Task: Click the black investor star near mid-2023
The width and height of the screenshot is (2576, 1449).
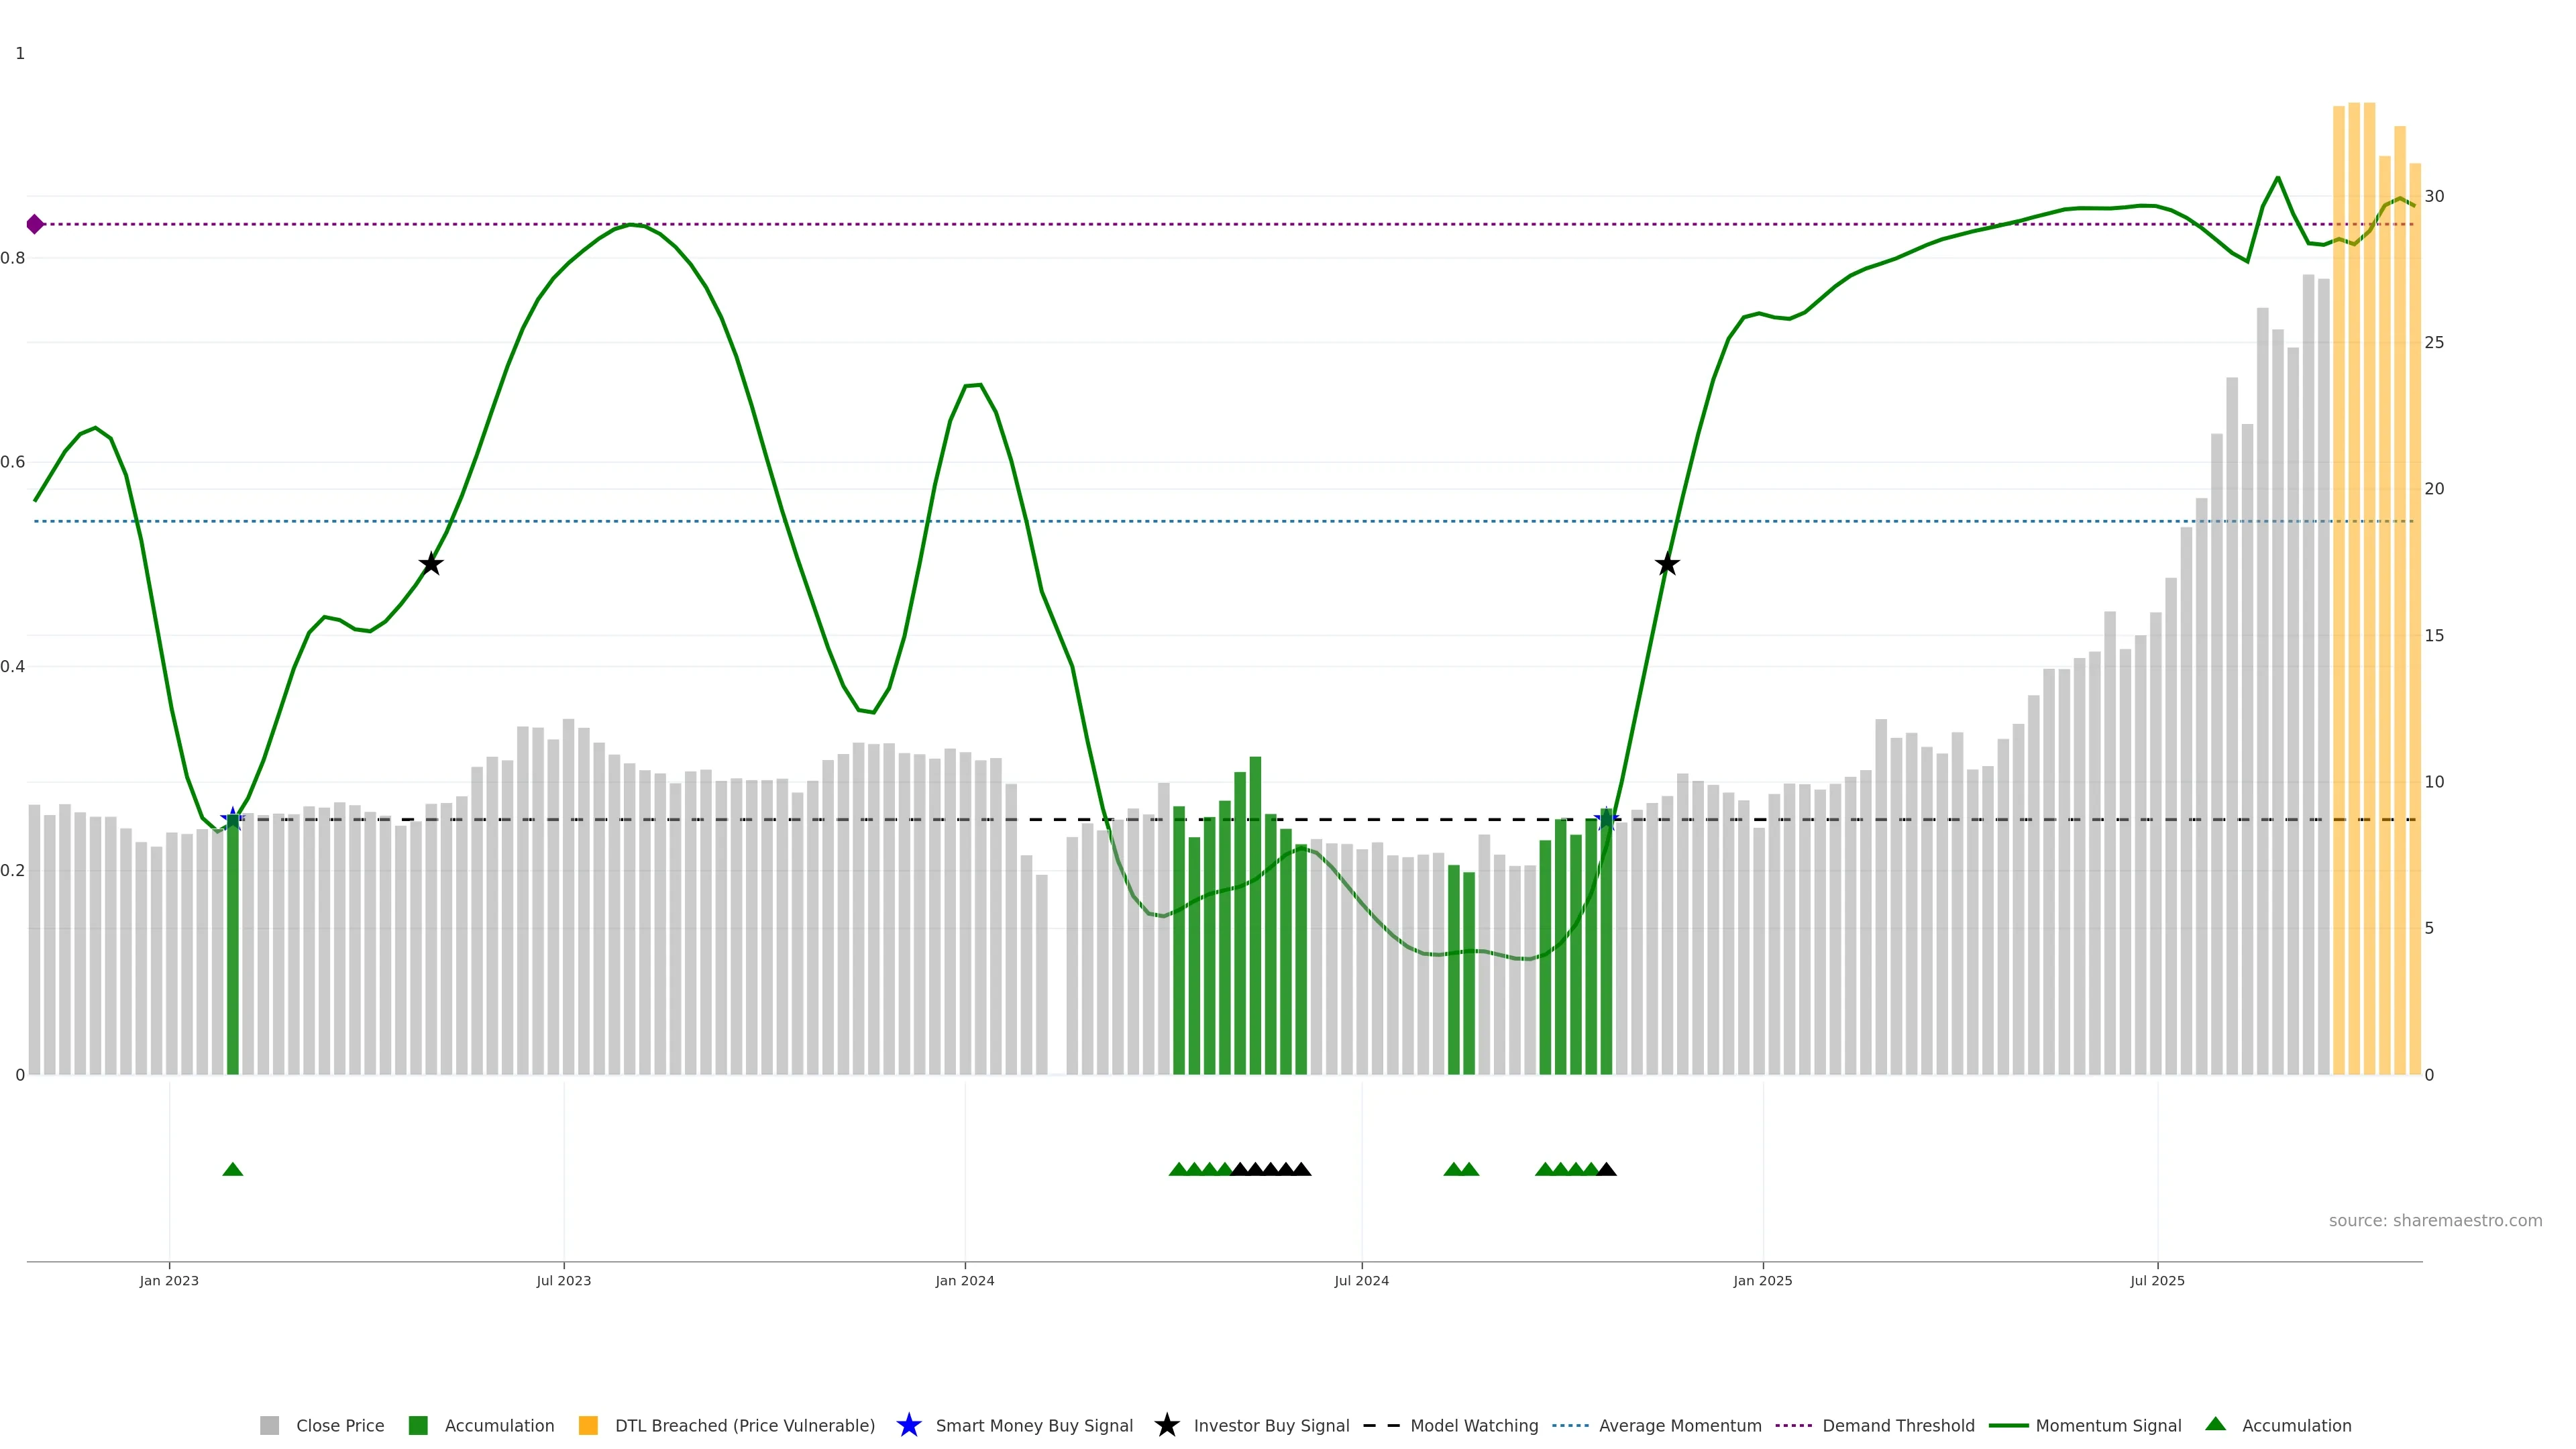Action: (430, 564)
